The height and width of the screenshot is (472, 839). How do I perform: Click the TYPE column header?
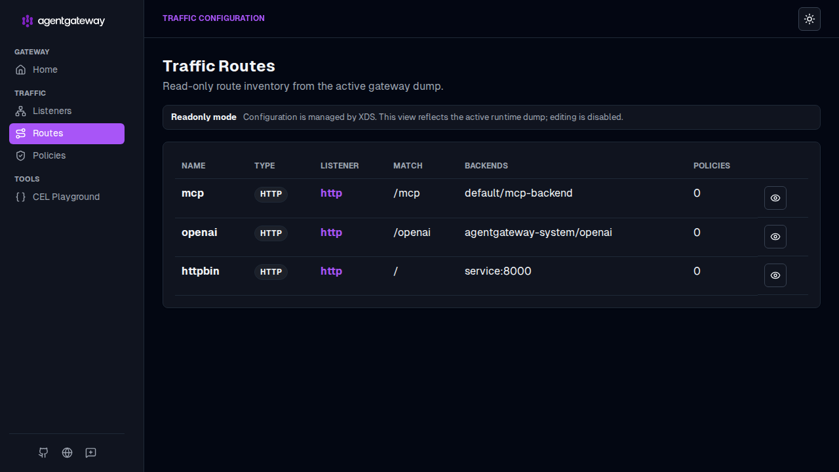[x=265, y=166]
